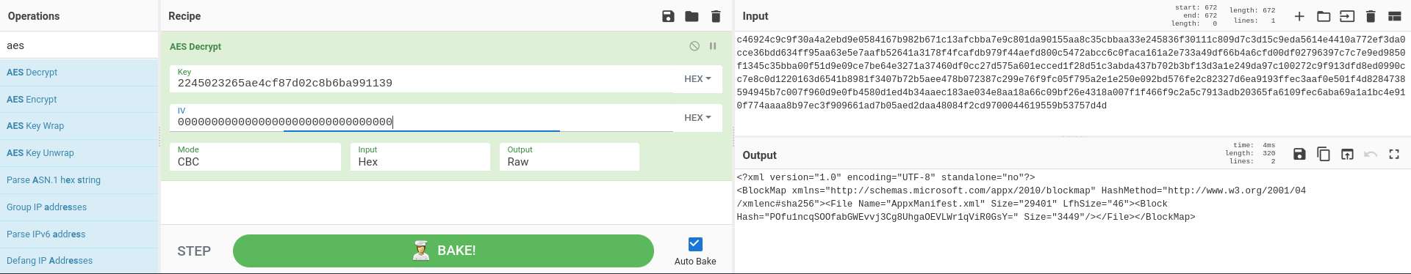Select AES Decrypt in operations list
The image size is (1411, 274).
[79, 73]
